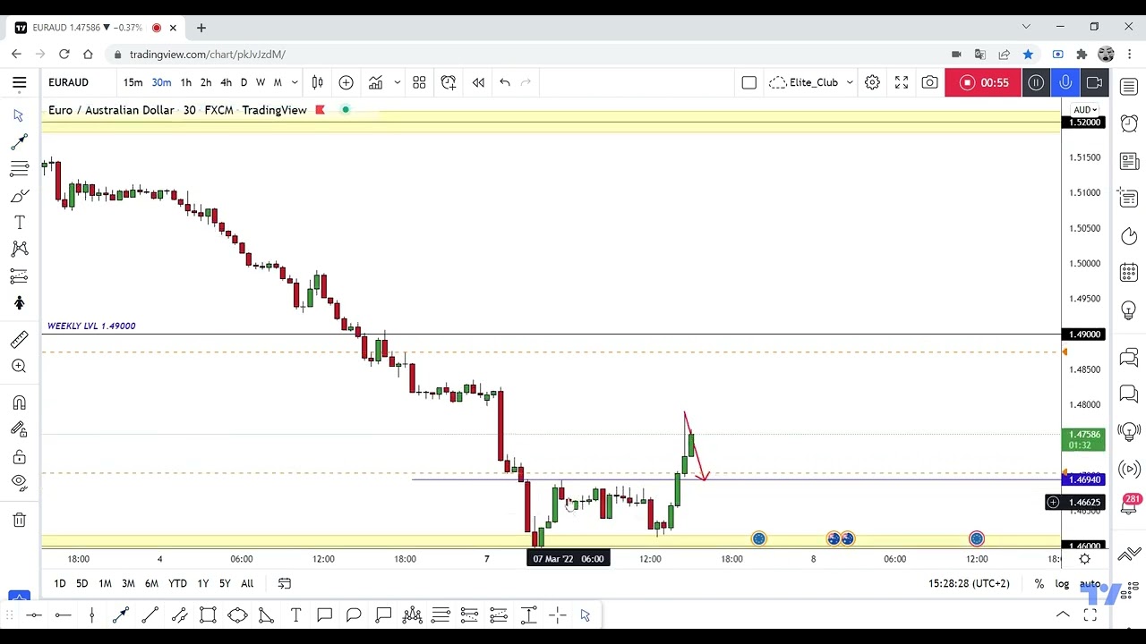This screenshot has height=644, width=1146.
Task: Expand the timeframe interval dropdown
Action: tap(295, 82)
